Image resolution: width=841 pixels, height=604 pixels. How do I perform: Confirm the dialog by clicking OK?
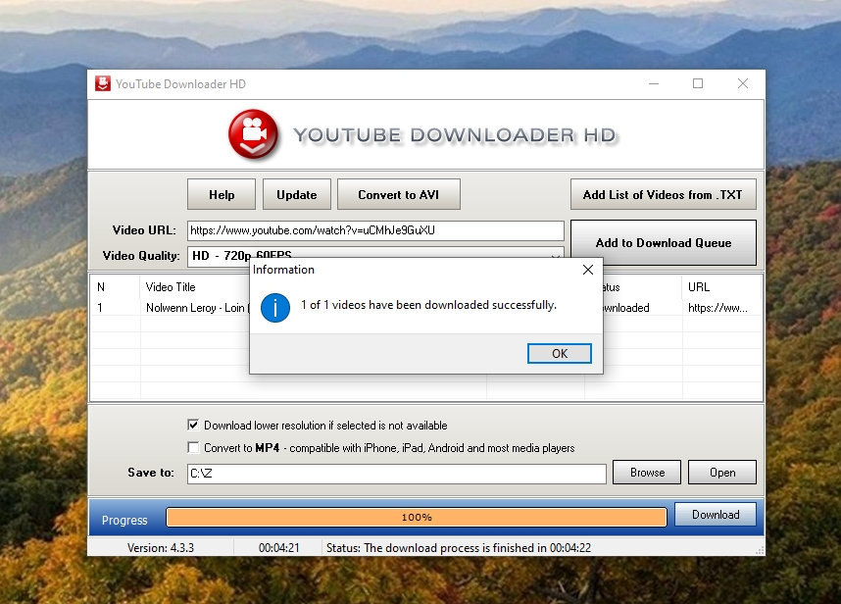coord(560,354)
